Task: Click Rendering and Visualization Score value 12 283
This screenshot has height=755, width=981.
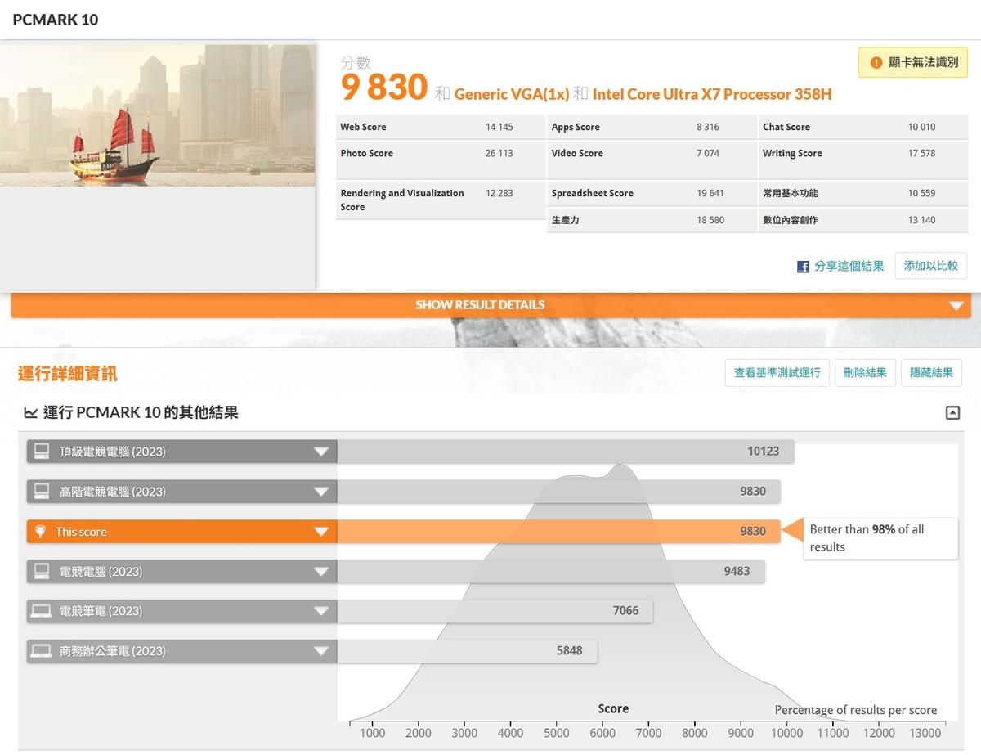Action: [499, 193]
